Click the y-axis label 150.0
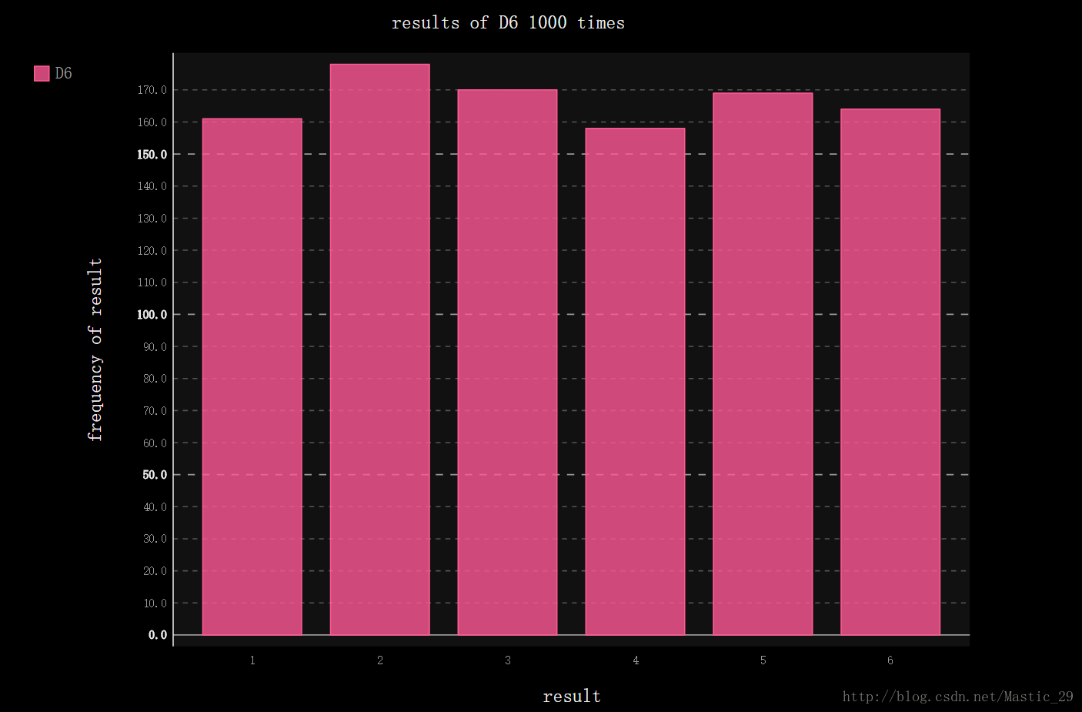The width and height of the screenshot is (1082, 712). tap(152, 154)
